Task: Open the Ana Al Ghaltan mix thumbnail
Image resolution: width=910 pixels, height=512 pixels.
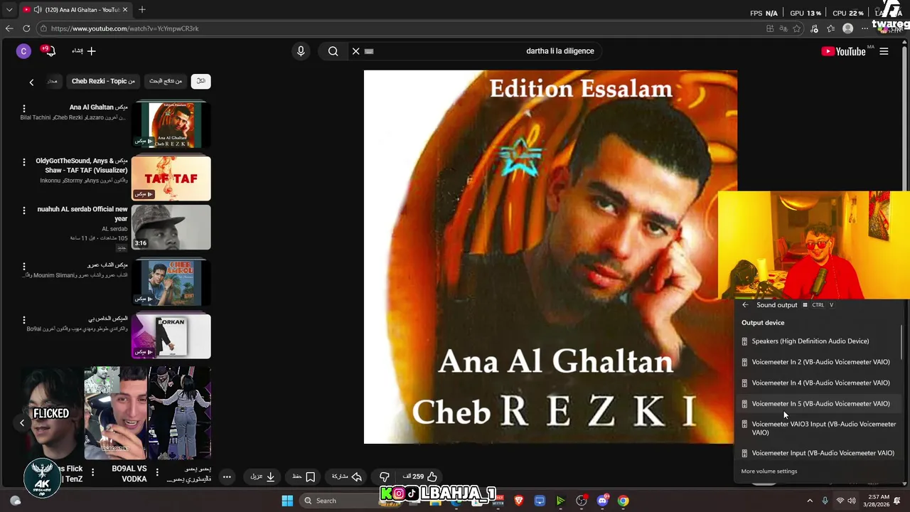Action: coord(171,125)
